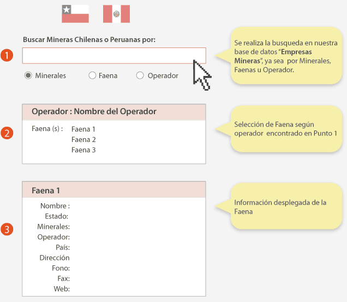Click the Chilean flag icon
The height and width of the screenshot is (302, 347).
(x=75, y=14)
